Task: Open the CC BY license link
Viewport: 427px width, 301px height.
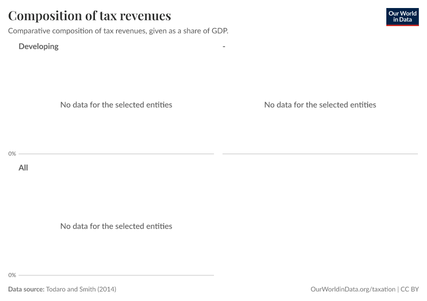Action: coord(410,289)
